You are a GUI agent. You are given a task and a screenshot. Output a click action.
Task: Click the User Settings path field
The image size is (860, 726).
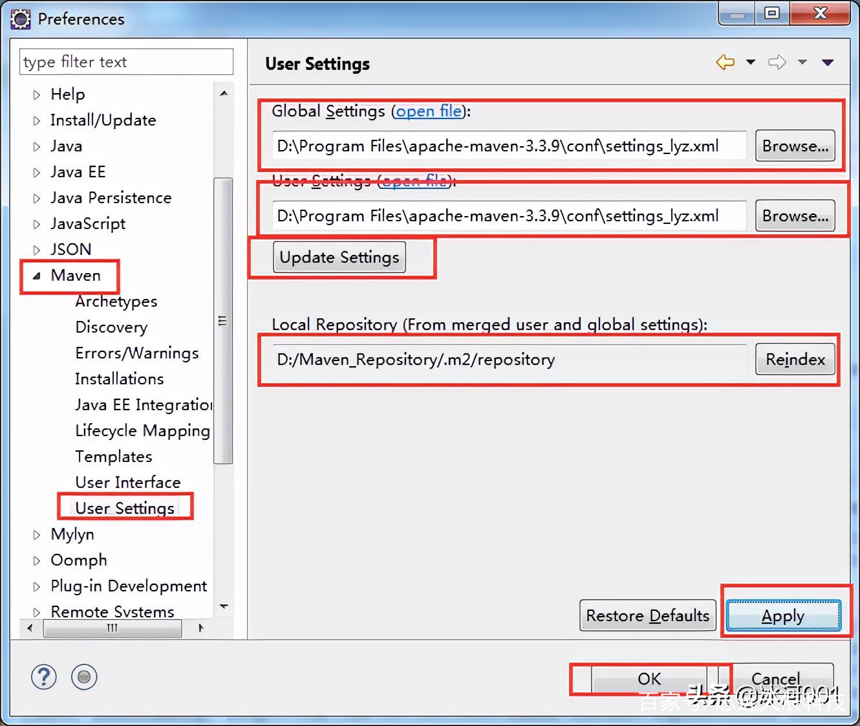pyautogui.click(x=509, y=215)
